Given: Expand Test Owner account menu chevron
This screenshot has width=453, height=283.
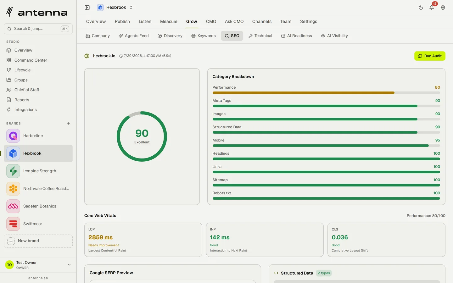Looking at the screenshot, I should pyautogui.click(x=69, y=265).
